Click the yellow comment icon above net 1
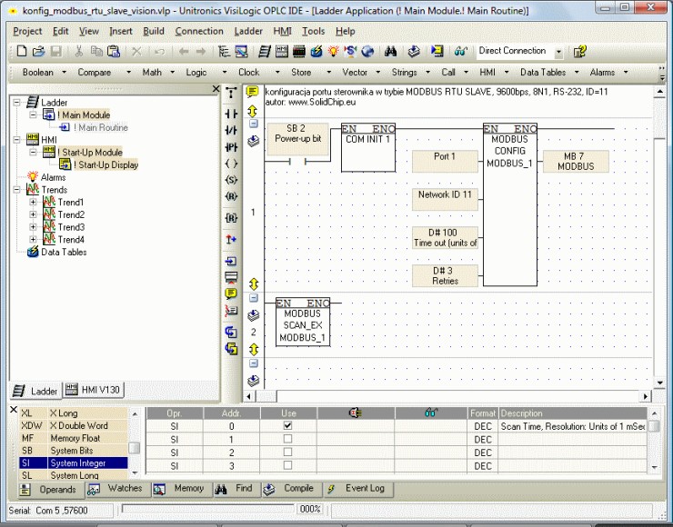The width and height of the screenshot is (673, 527). [x=253, y=92]
